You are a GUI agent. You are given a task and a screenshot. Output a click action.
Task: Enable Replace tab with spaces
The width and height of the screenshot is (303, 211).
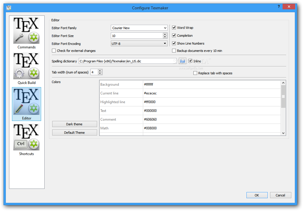(195, 73)
